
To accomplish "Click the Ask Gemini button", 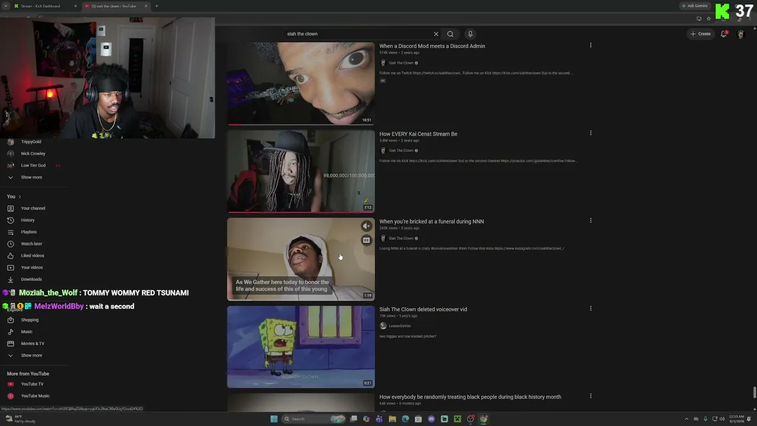I will [x=695, y=6].
